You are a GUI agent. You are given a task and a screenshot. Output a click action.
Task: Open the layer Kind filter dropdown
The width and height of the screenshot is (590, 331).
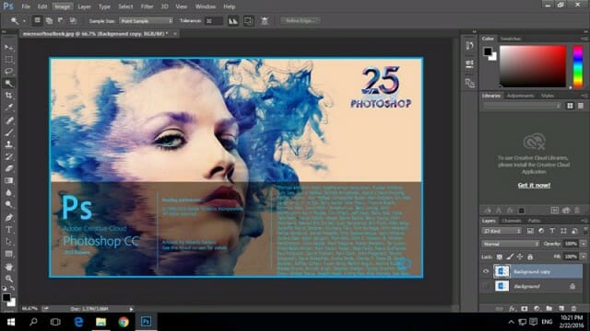501,231
